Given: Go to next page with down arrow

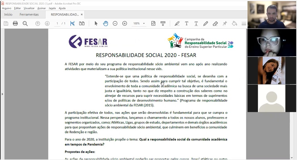Looking at the screenshot, I should [47, 23].
